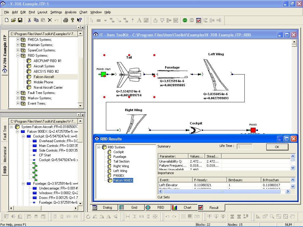Viewport: 303px width, 227px height.
Task: Switch to the Grid tab
Action: [131, 207]
